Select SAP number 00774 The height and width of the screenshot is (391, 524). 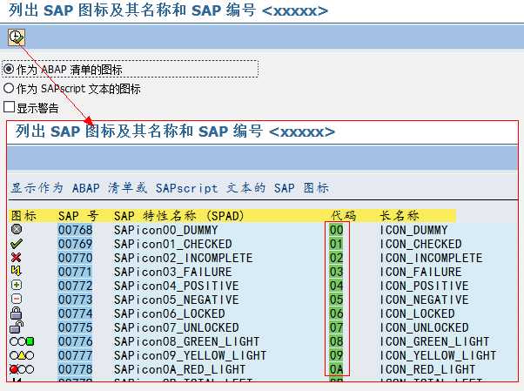coord(75,313)
